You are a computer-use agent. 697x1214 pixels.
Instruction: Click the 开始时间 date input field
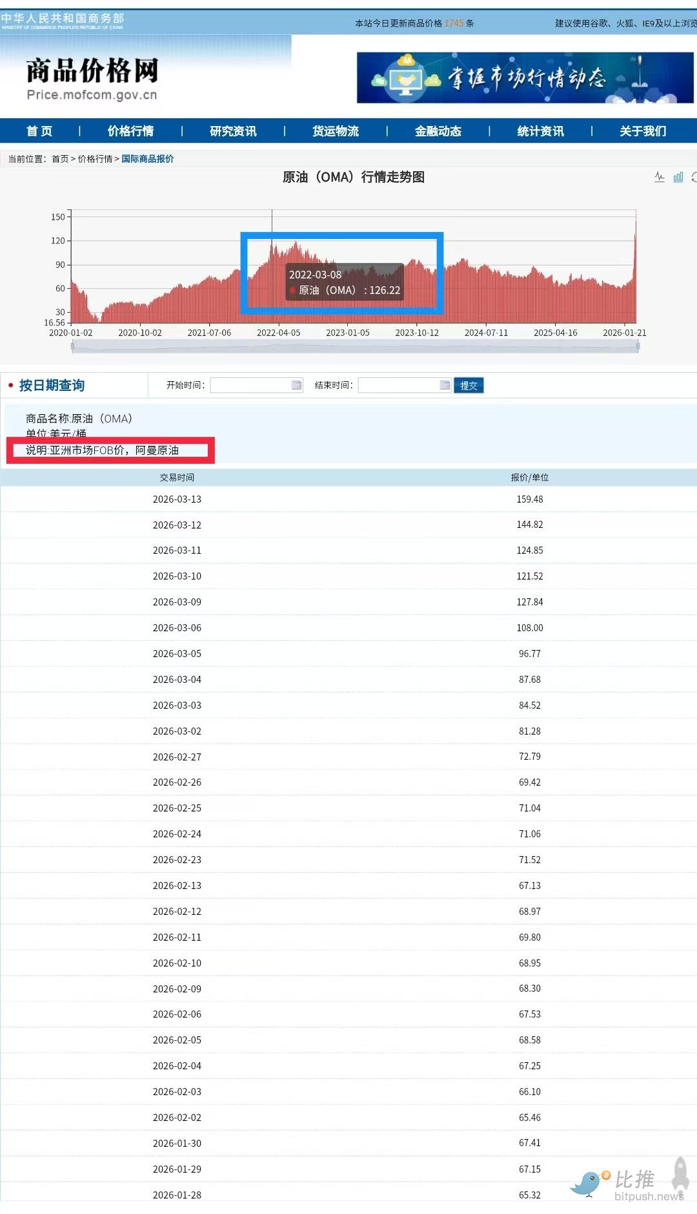pyautogui.click(x=250, y=385)
